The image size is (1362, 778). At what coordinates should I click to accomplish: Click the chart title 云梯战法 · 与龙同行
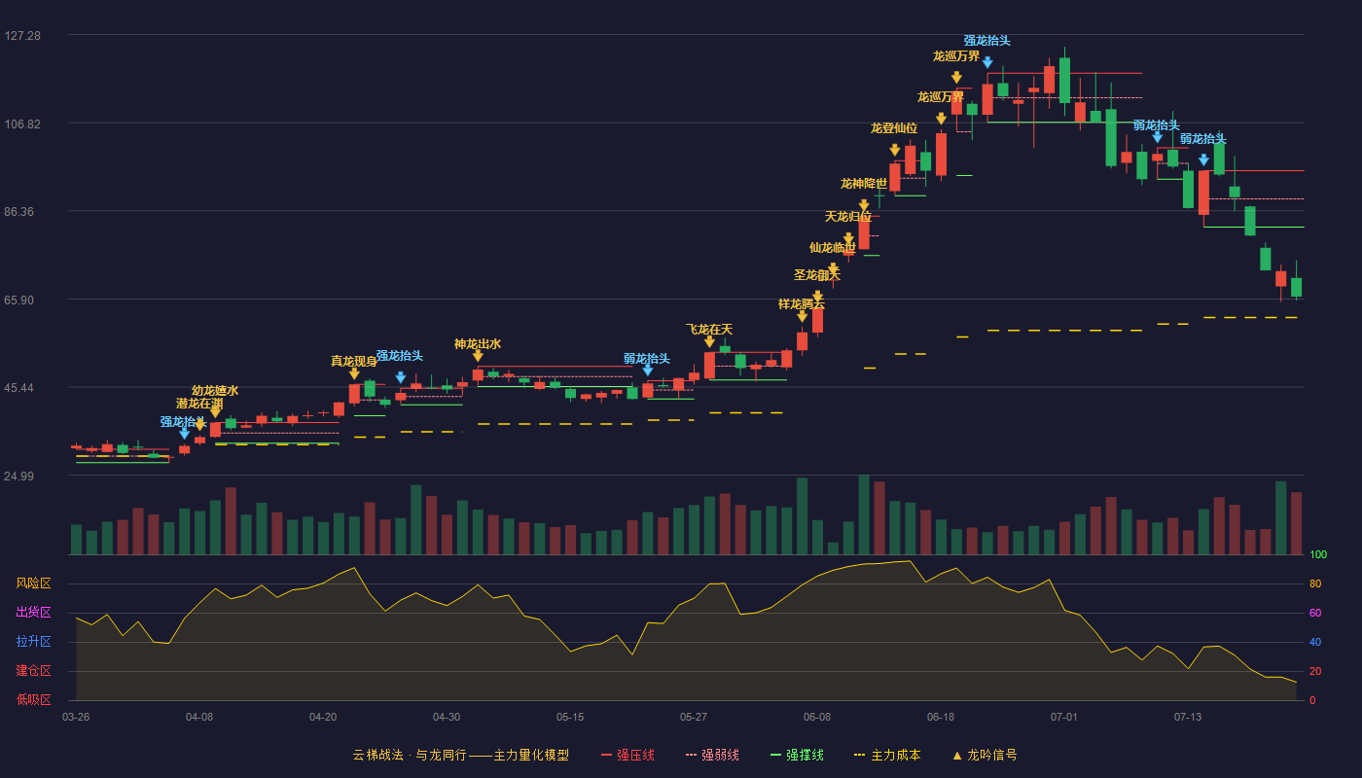click(410, 755)
